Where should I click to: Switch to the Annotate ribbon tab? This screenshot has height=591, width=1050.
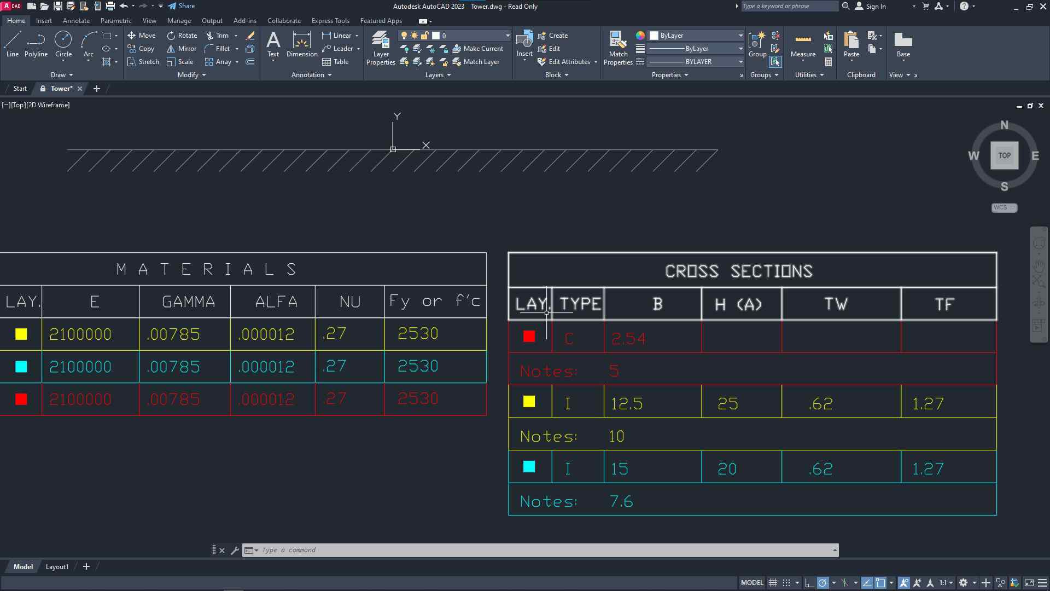(76, 21)
